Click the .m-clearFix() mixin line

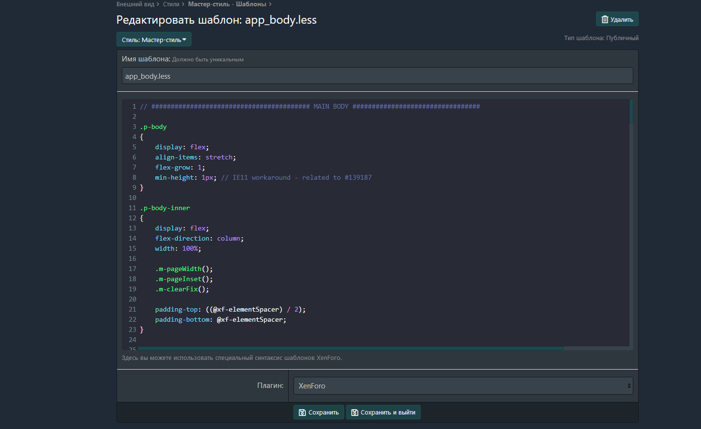point(182,289)
